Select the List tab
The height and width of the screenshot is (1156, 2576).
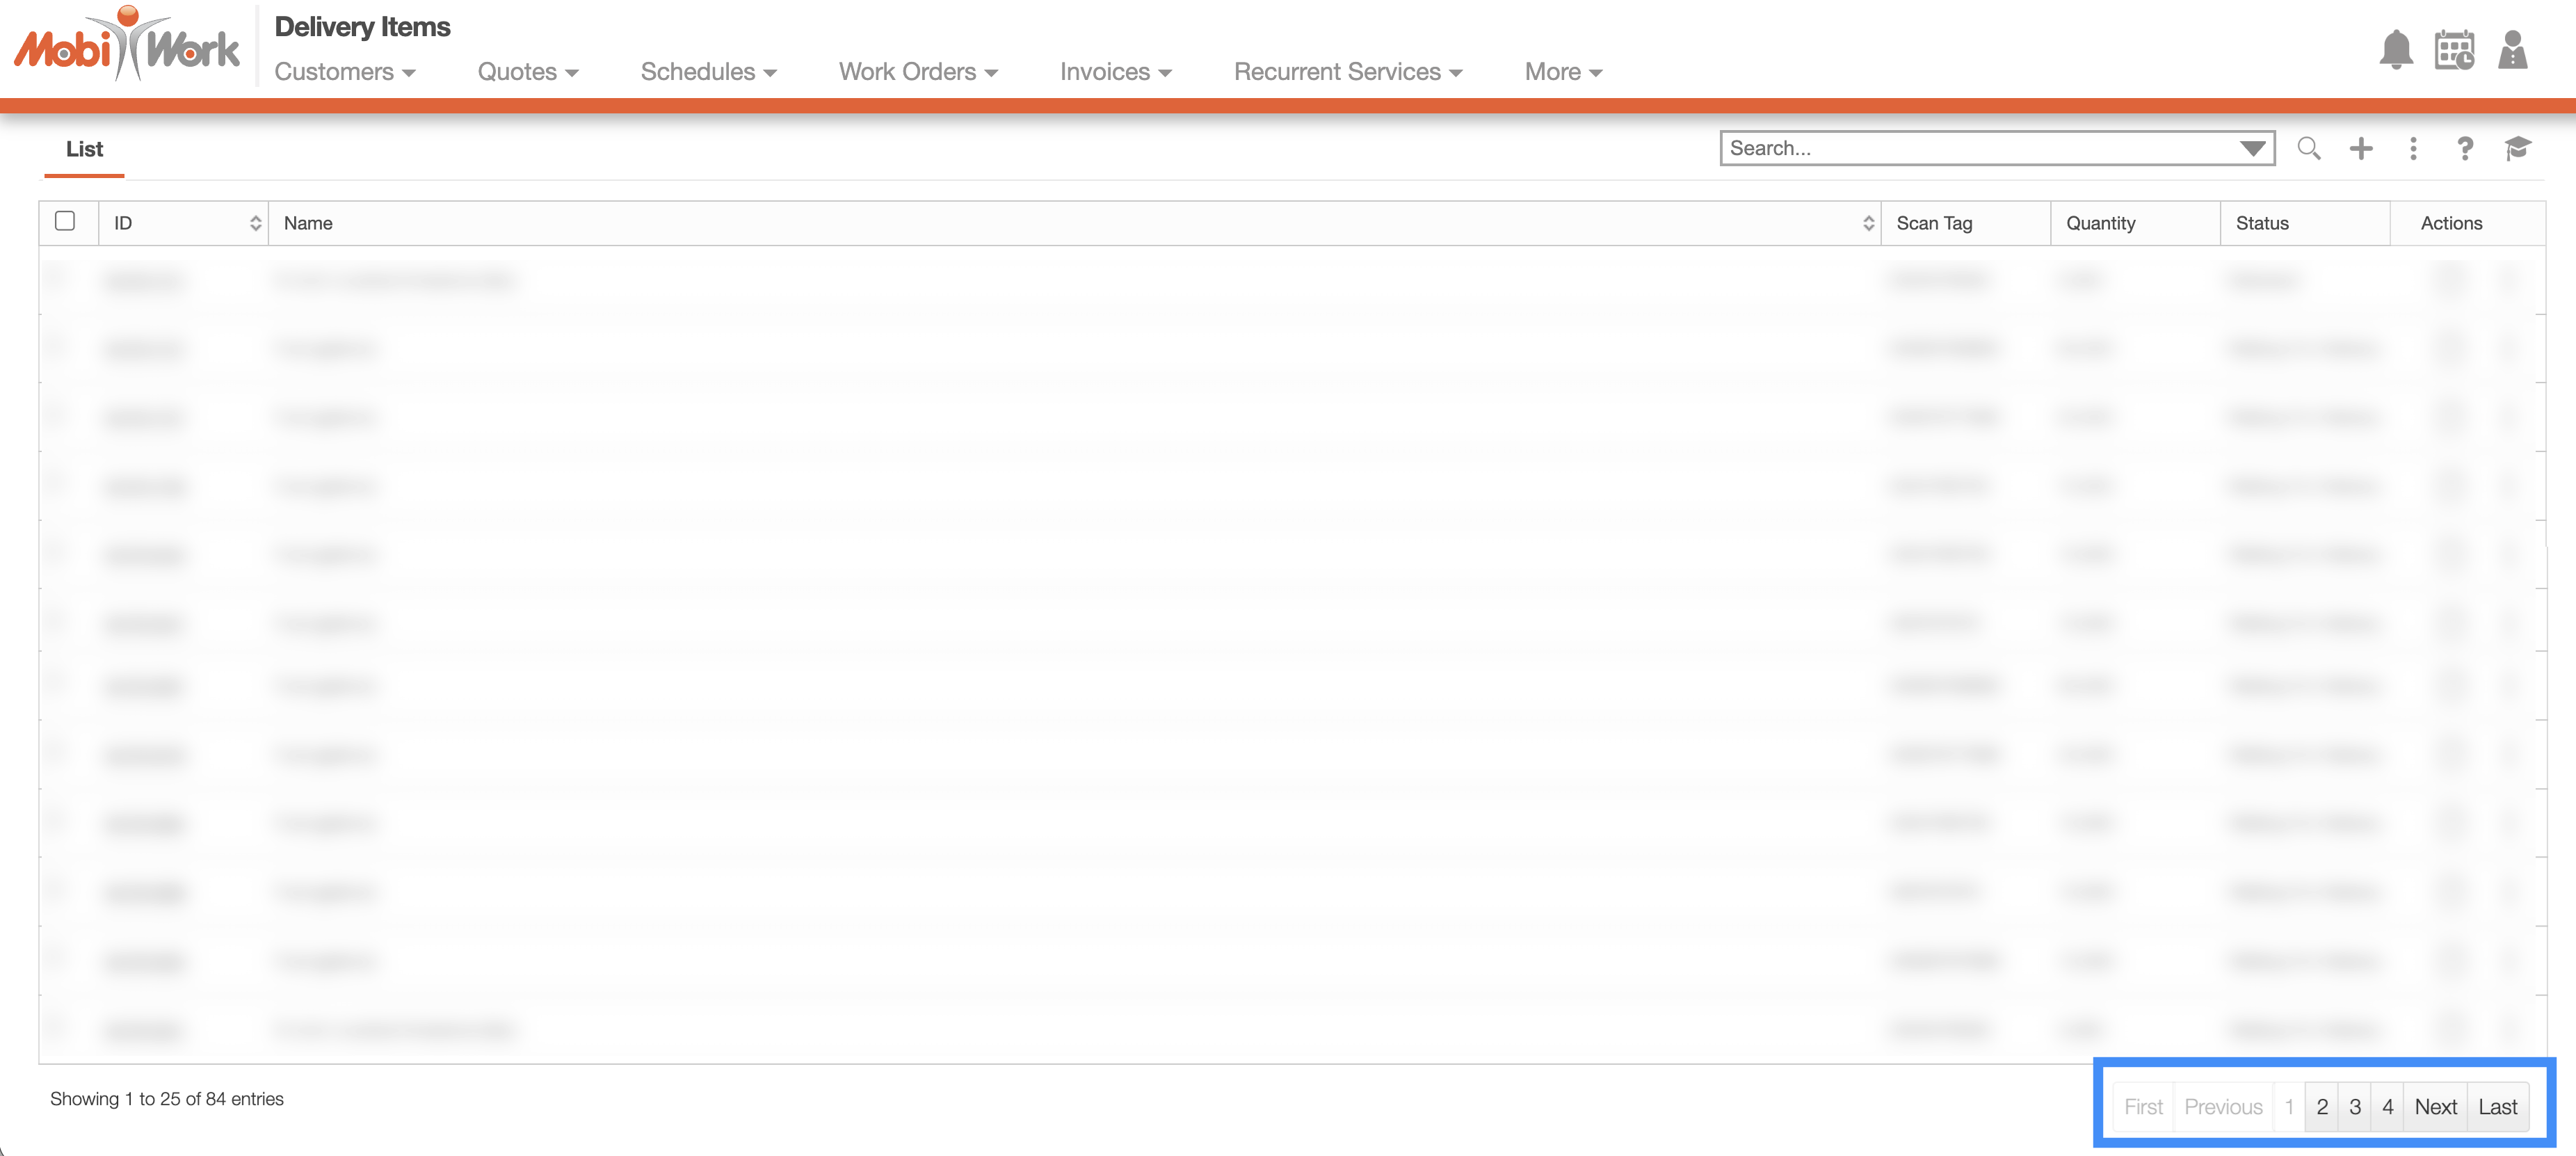pos(84,149)
